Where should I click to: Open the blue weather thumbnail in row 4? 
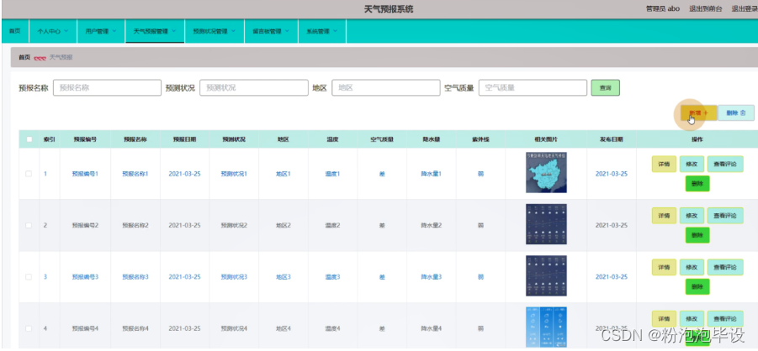click(546, 327)
